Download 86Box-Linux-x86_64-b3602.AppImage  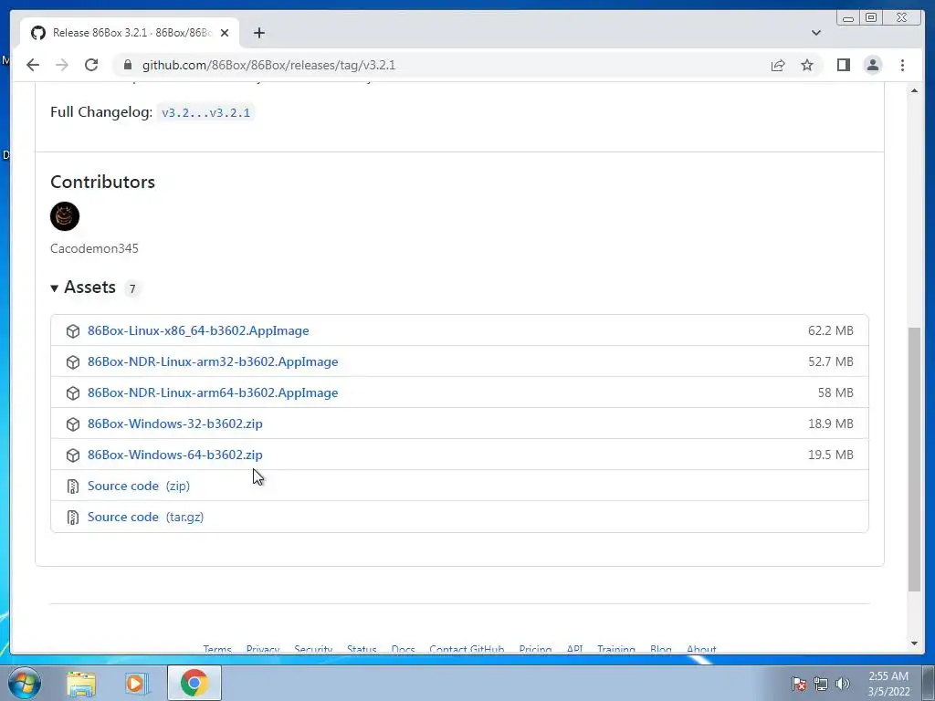coord(198,330)
